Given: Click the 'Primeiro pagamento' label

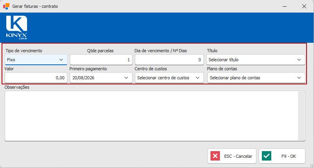Looking at the screenshot, I should 88,69.
